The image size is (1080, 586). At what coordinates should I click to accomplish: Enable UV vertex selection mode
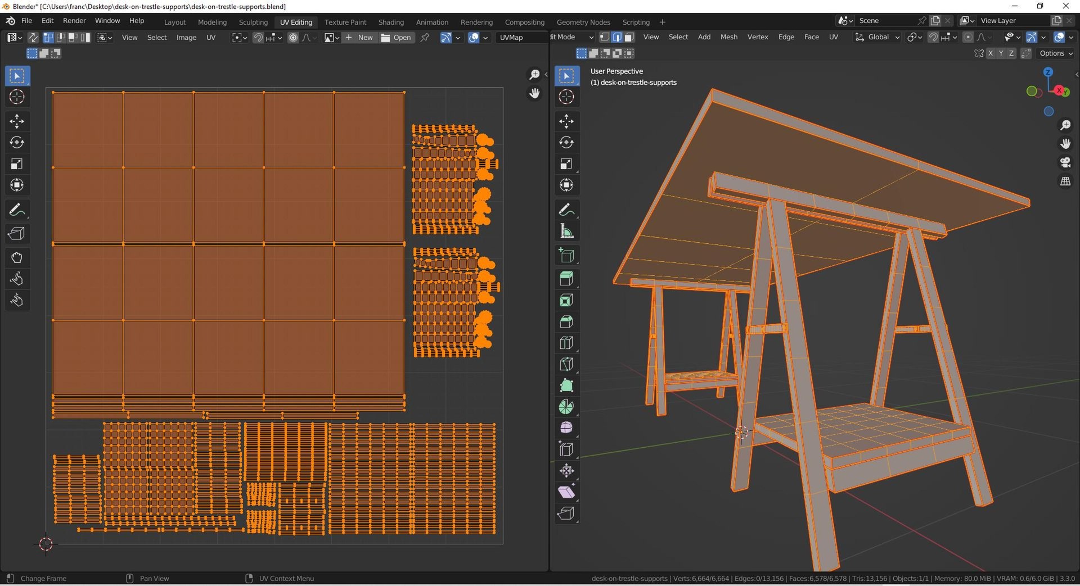pyautogui.click(x=48, y=38)
